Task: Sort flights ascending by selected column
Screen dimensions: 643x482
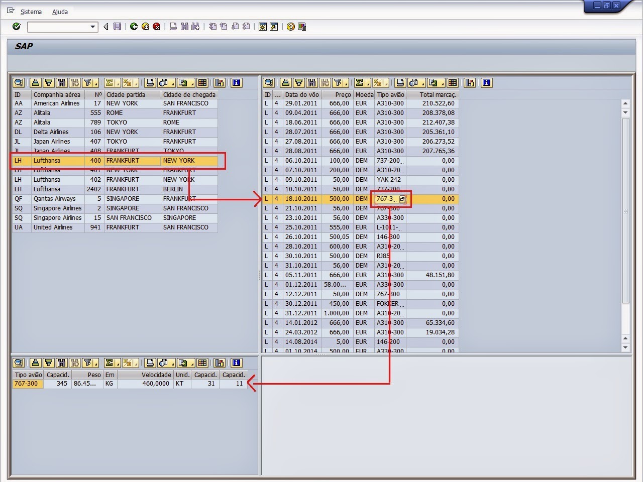Action: tap(285, 82)
